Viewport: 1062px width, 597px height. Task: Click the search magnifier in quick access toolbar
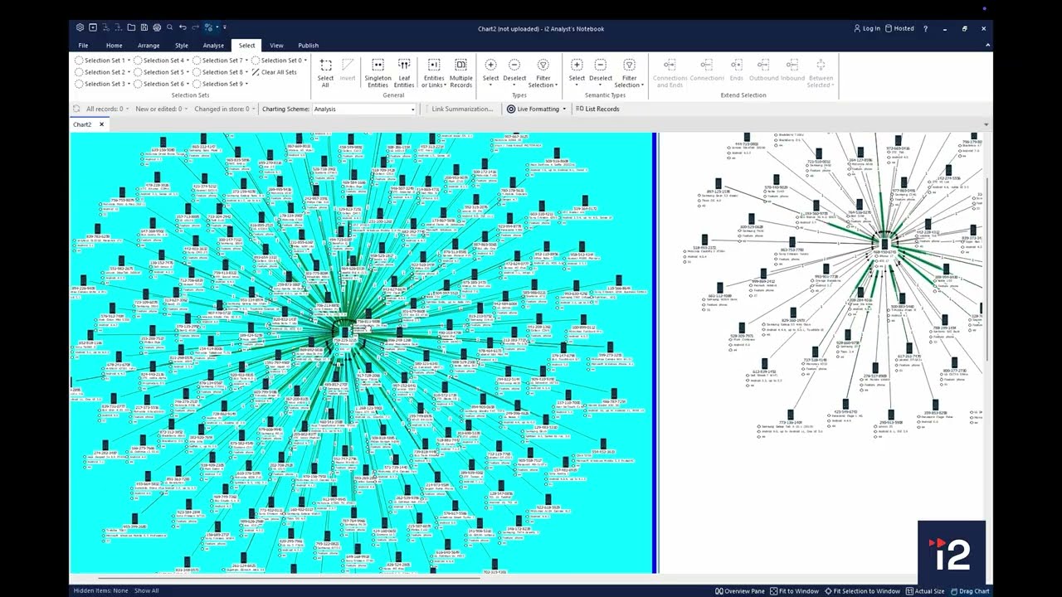170,28
